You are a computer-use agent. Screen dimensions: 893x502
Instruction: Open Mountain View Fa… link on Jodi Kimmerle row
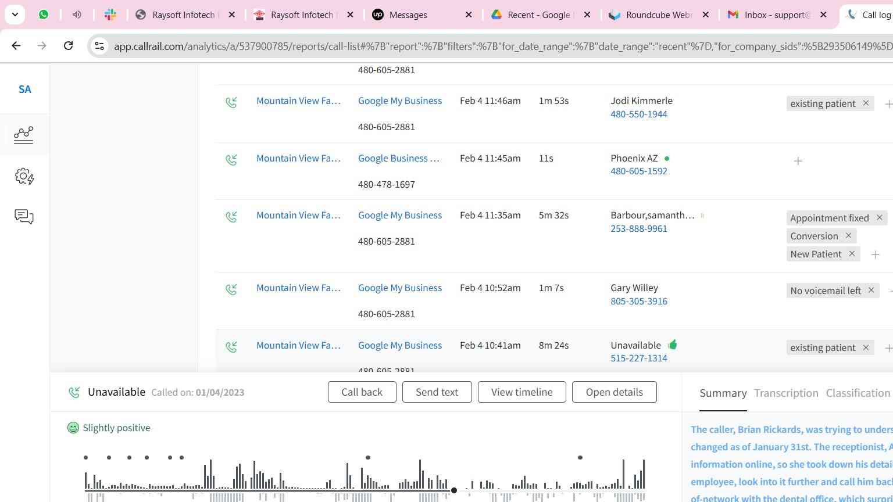298,101
